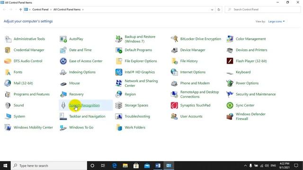This screenshot has height=170, width=303.
Task: Go up one level with up arrow
Action: pyautogui.click(x=20, y=9)
